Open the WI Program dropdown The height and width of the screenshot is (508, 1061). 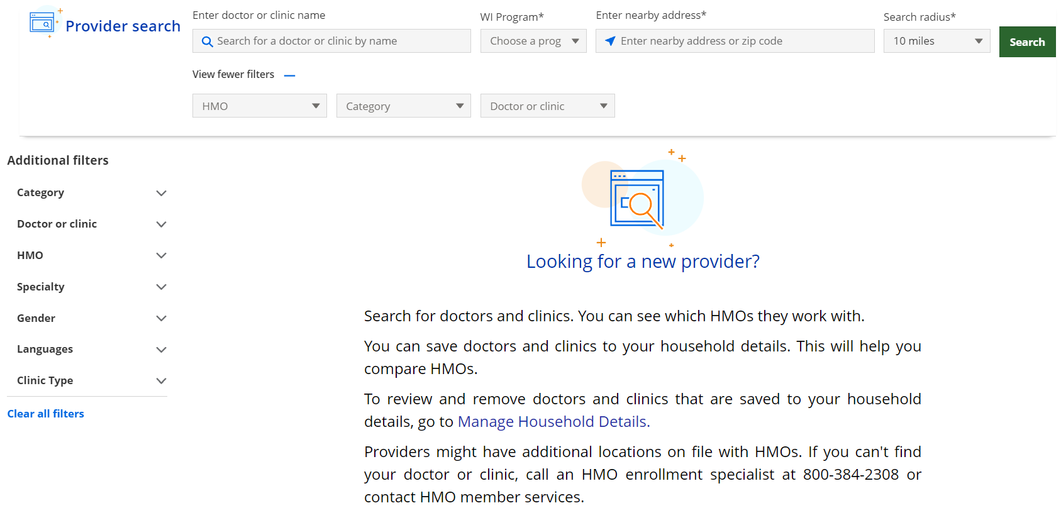533,41
